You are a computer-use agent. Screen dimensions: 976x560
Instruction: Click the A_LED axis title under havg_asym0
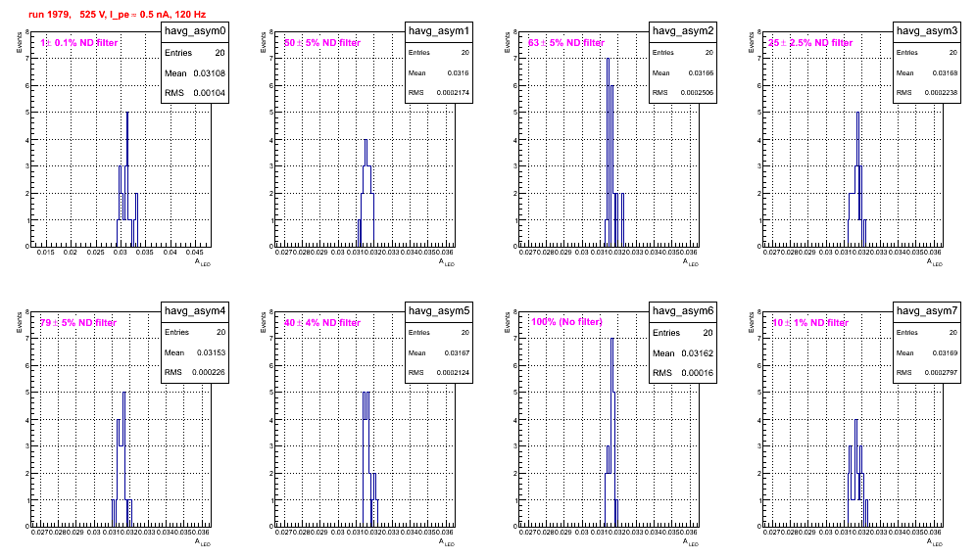coord(203,262)
